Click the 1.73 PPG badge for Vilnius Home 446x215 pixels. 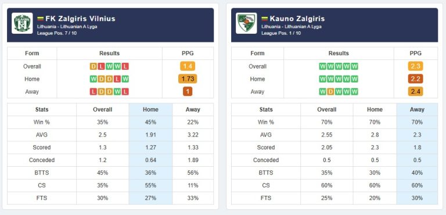(x=188, y=79)
